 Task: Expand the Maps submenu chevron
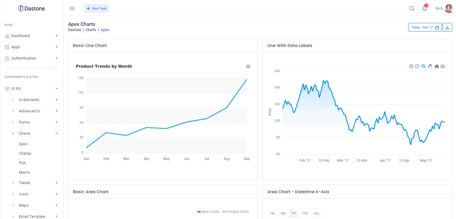pyautogui.click(x=56, y=206)
